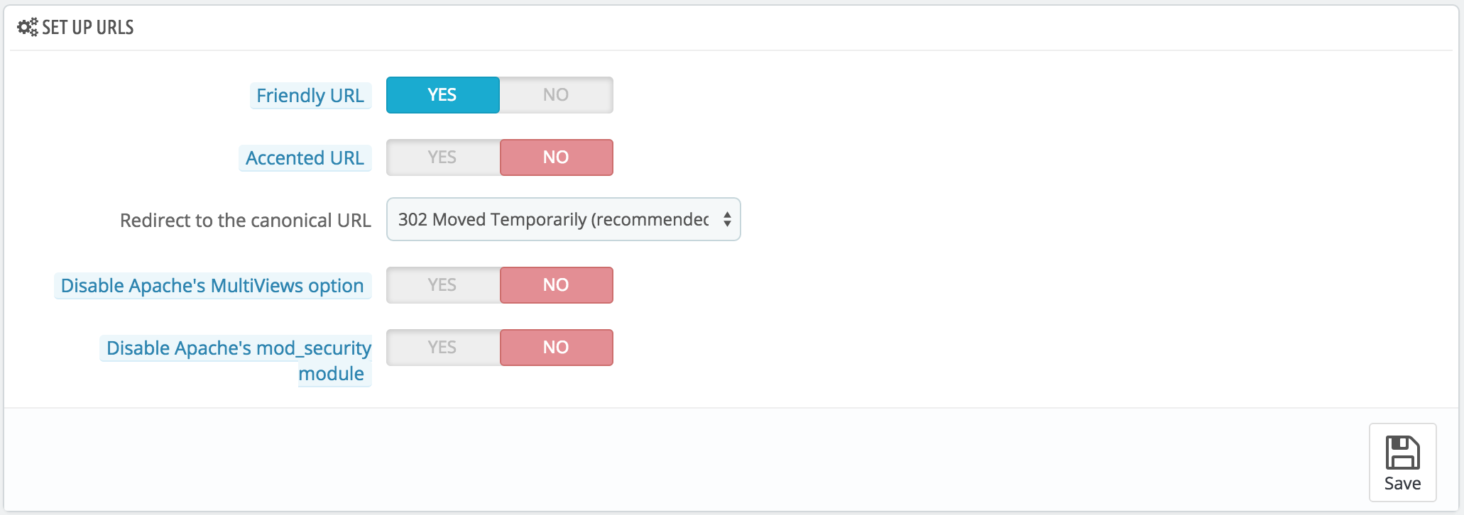Click the Disable Apache's MultiViews option label
1464x515 pixels.
point(212,286)
